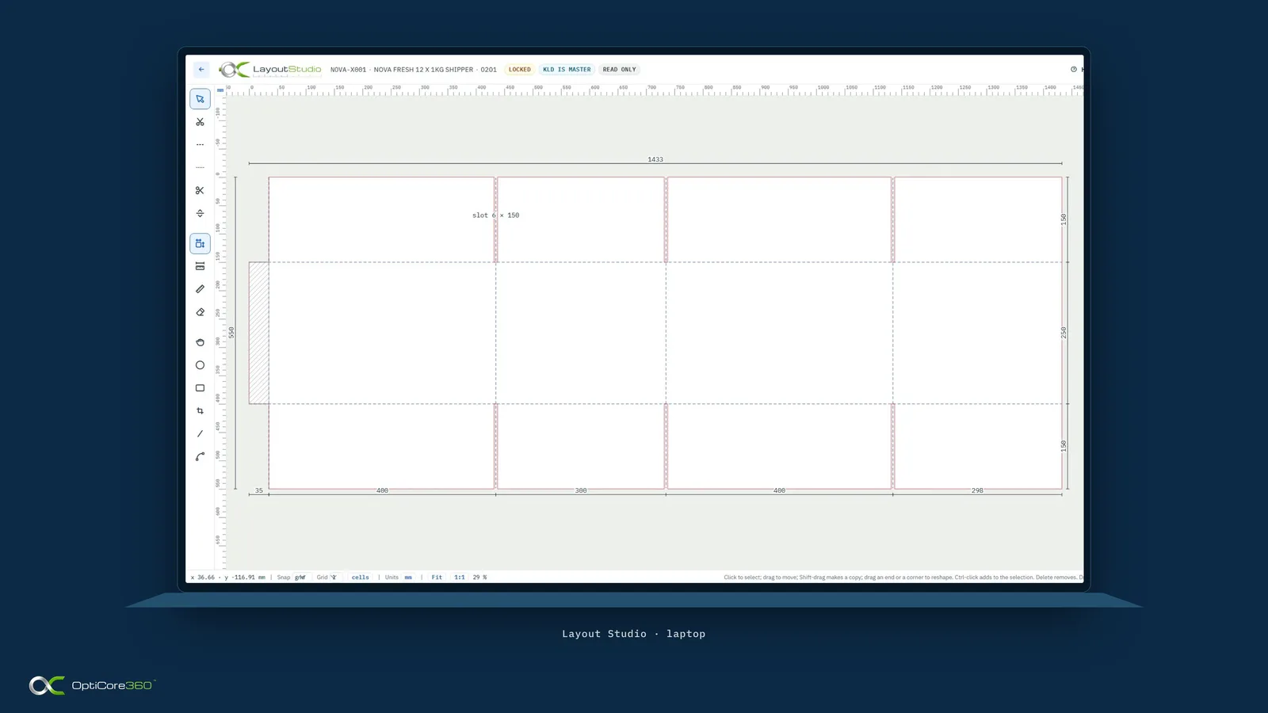Image resolution: width=1268 pixels, height=713 pixels.
Task: Select the eraser tool
Action: 200,312
